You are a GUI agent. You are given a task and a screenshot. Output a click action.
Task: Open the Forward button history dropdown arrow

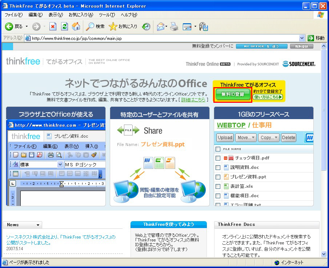click(44, 27)
